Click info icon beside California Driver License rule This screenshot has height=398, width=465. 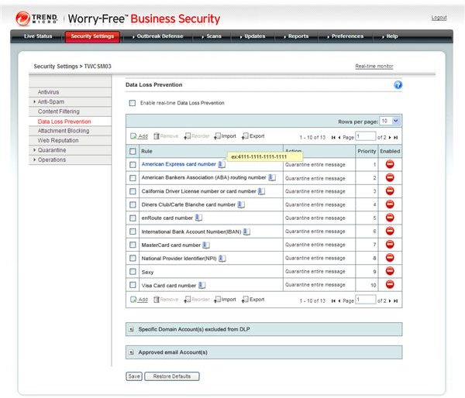coord(261,191)
